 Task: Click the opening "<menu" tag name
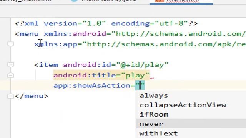coord(27,34)
